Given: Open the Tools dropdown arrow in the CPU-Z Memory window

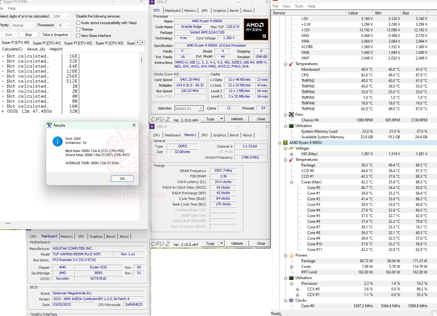Looking at the screenshot, I should pos(221,243).
